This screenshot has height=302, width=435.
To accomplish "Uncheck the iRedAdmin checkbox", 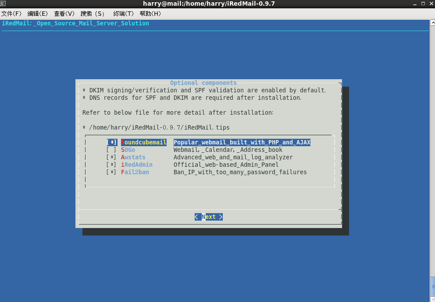I will pyautogui.click(x=111, y=165).
